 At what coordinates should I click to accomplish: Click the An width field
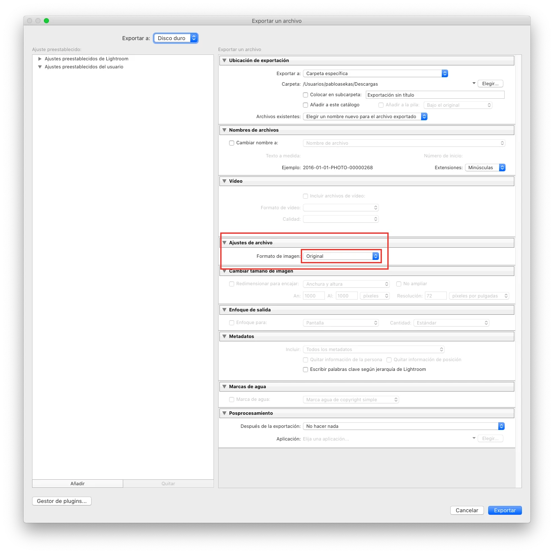click(x=313, y=296)
